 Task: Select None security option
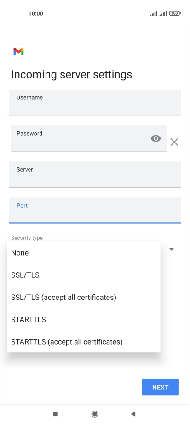(84, 253)
